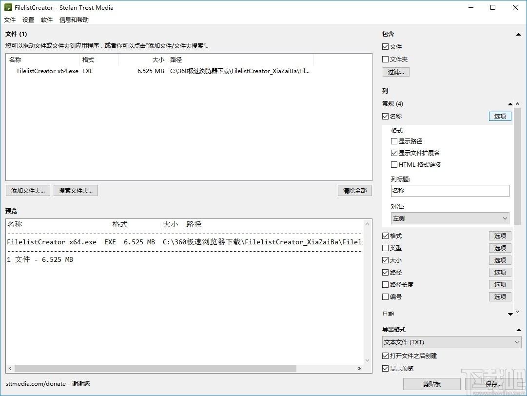Click 选项 button for 大小 column

click(x=500, y=260)
